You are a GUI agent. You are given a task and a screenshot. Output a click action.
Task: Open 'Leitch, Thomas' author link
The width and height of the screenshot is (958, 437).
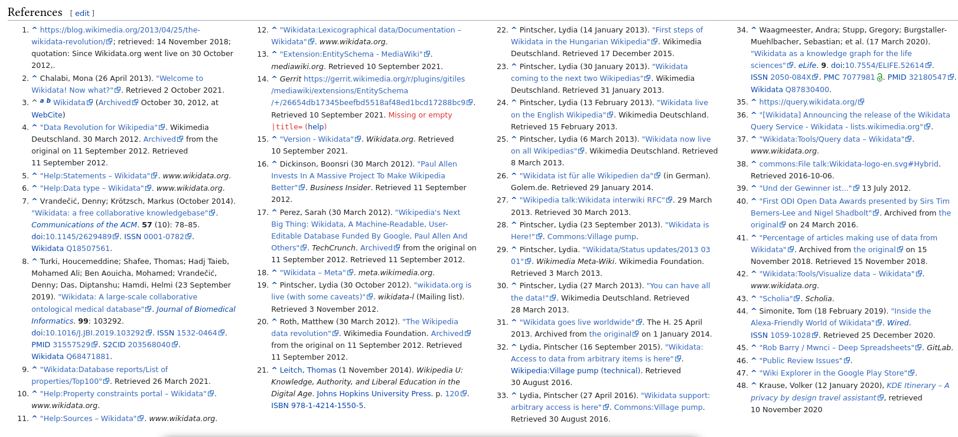308,370
